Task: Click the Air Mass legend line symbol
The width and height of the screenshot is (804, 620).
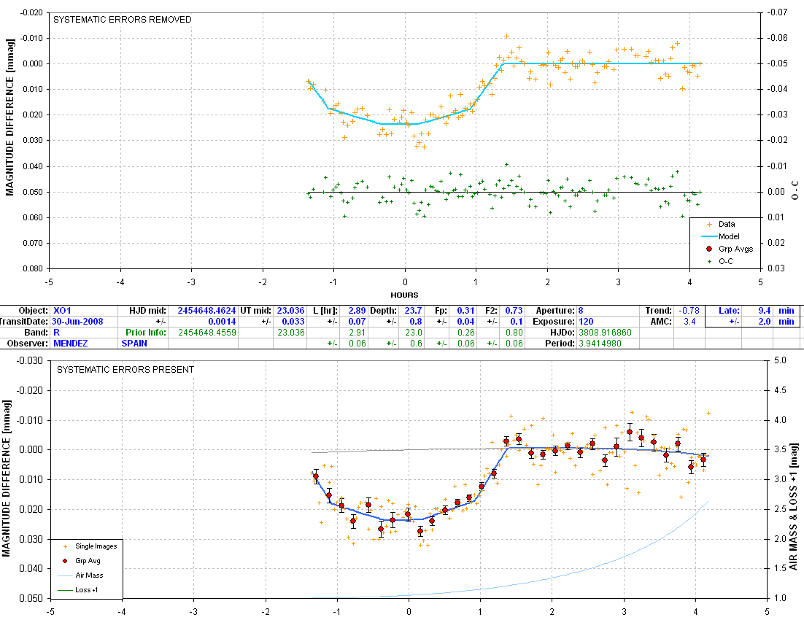Action: (x=65, y=576)
